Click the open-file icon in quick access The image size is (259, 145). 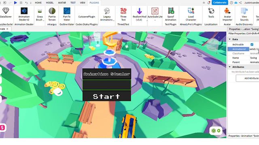coord(5,3)
